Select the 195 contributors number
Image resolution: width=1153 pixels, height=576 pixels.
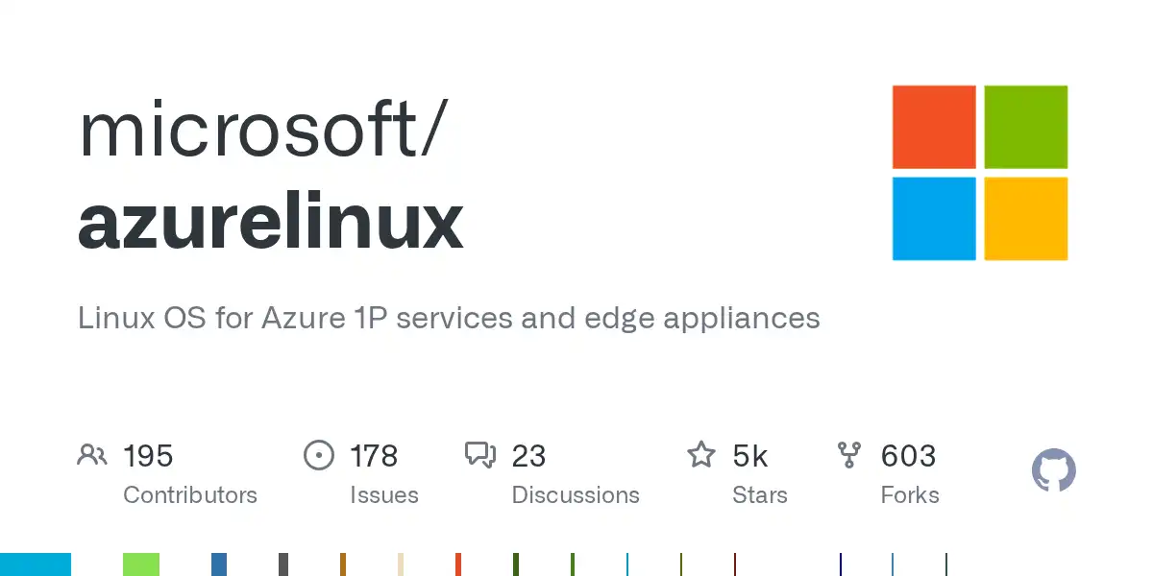[148, 456]
